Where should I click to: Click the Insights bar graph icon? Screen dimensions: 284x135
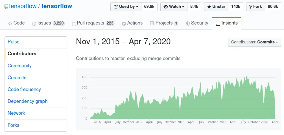pos(218,23)
